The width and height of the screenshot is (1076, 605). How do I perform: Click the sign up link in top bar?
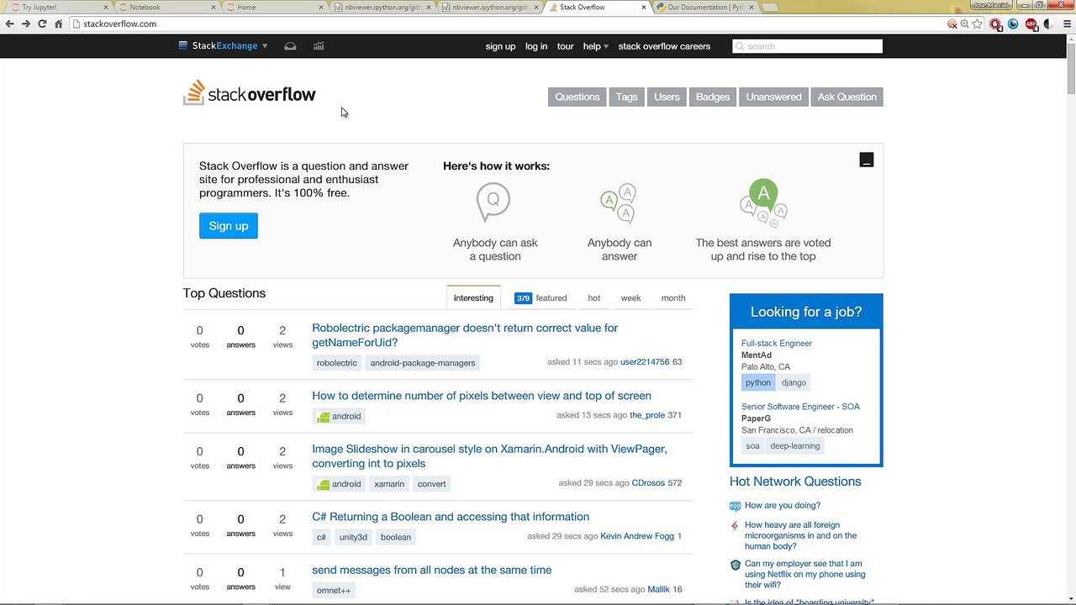coord(500,46)
